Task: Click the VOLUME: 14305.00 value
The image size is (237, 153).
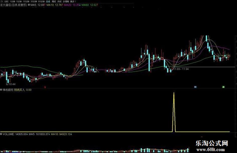Action: pos(15,134)
